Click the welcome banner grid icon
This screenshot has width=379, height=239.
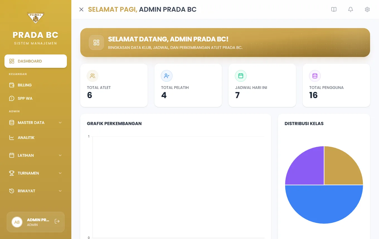click(x=96, y=43)
